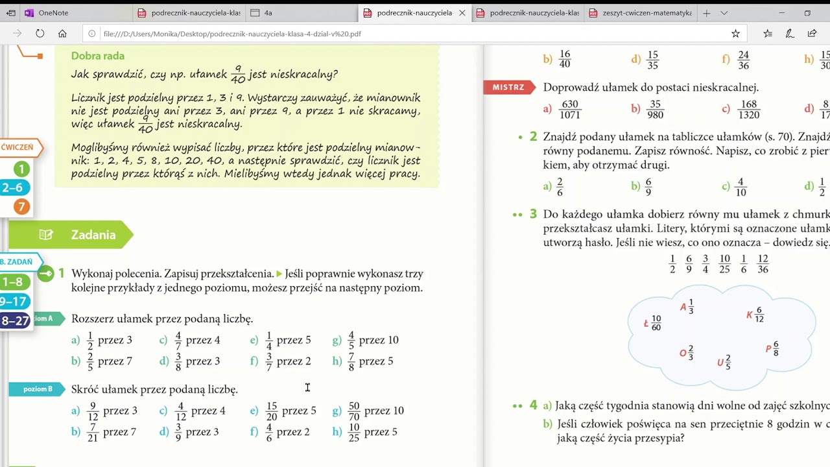Click green task number 3 on right page

(x=533, y=214)
